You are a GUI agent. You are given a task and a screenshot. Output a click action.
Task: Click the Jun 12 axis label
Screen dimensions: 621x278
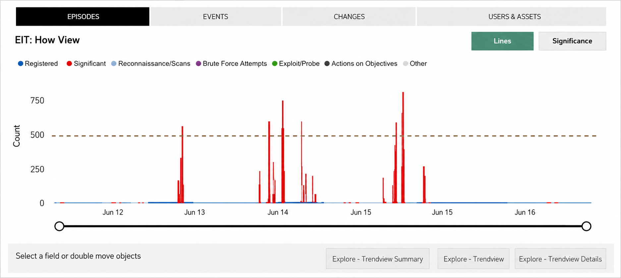113,212
